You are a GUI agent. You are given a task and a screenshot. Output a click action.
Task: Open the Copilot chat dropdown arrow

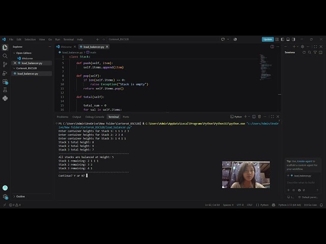228,39
